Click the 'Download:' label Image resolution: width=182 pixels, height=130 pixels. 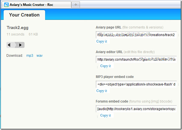click(x=15, y=56)
